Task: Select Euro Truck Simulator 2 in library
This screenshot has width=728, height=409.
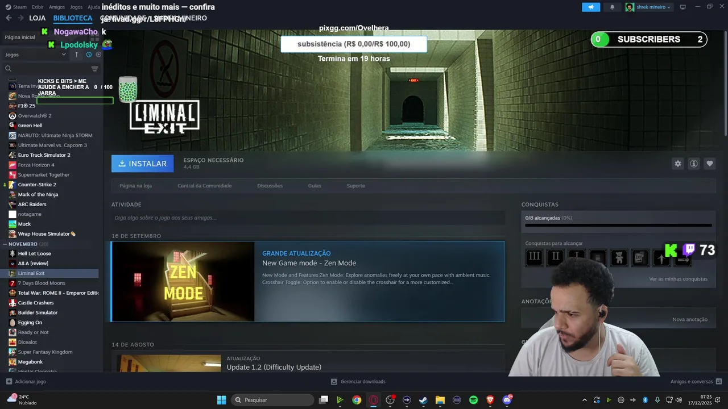Action: [44, 155]
